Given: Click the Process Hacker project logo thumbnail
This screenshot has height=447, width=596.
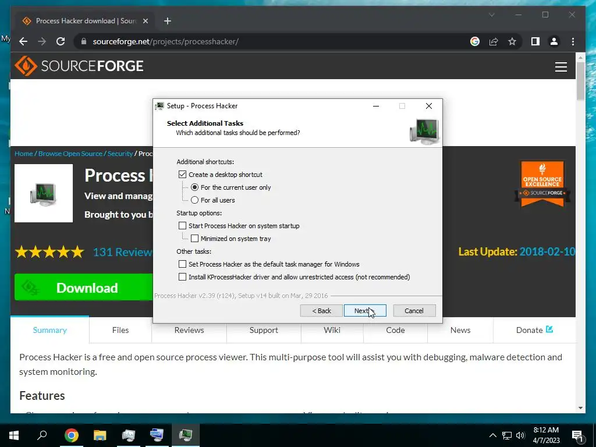Looking at the screenshot, I should (44, 193).
